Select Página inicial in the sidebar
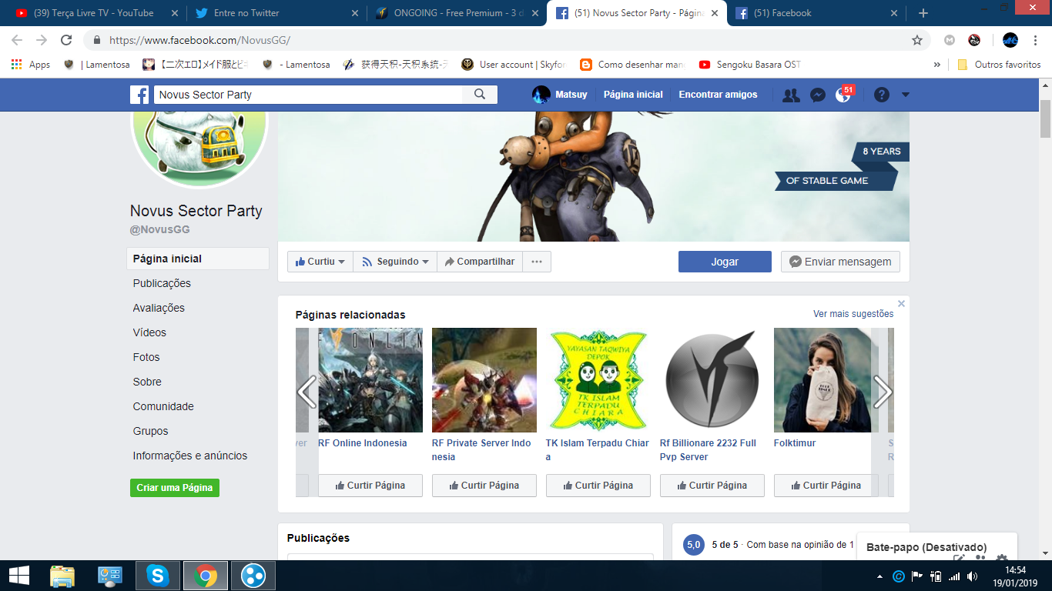This screenshot has width=1052, height=591. 198,259
